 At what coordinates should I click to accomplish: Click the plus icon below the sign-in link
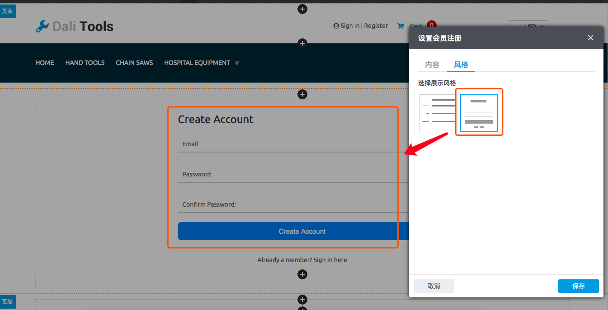[302, 274]
